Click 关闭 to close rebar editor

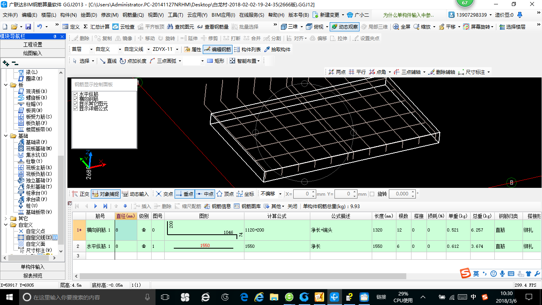292,206
